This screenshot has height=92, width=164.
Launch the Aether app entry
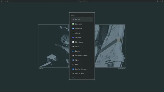82,19
